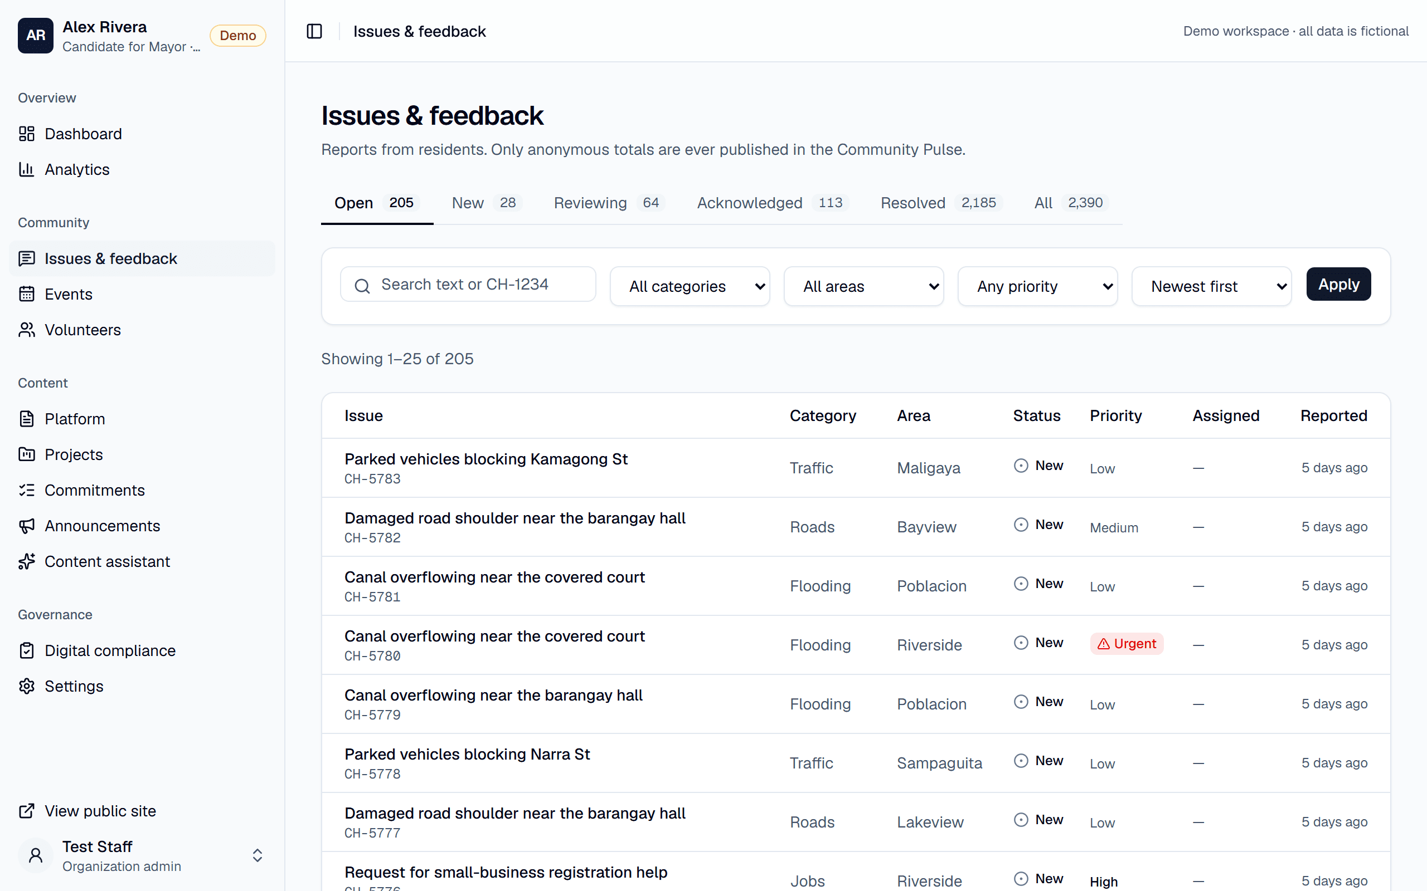Open Content assistant sparkle icon
This screenshot has height=891, width=1427.
pyautogui.click(x=27, y=561)
